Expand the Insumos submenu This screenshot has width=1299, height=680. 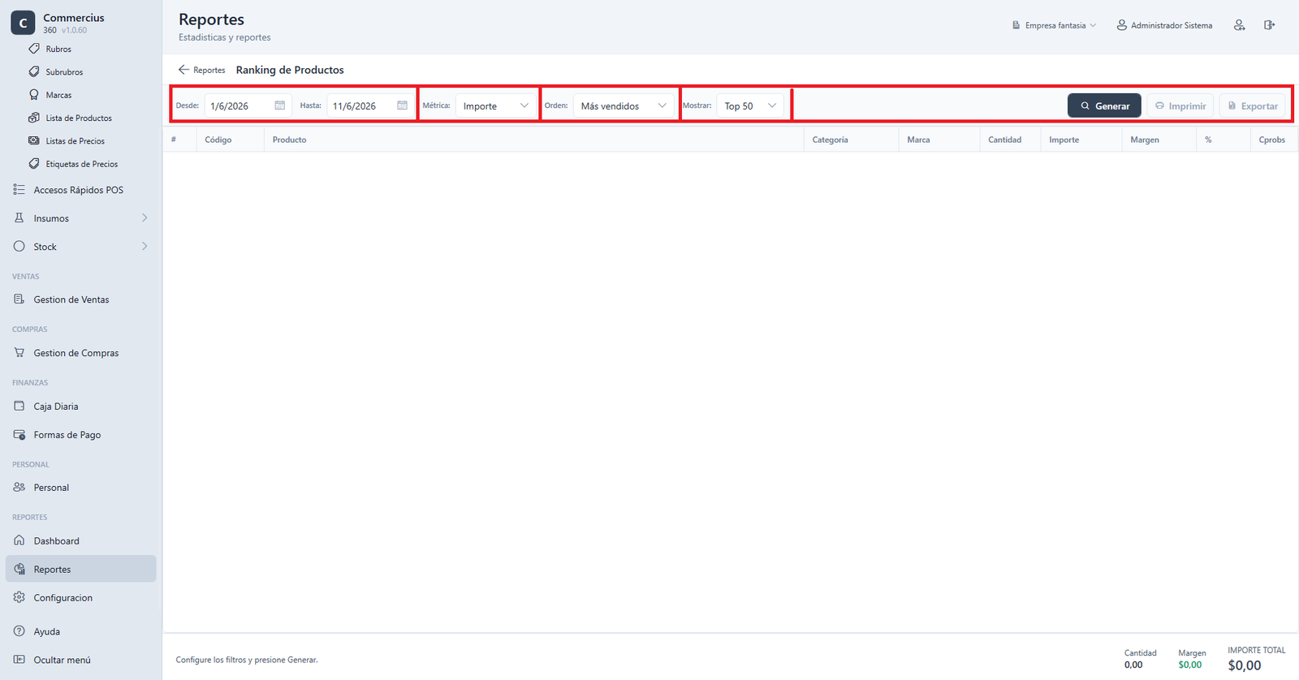(x=80, y=217)
